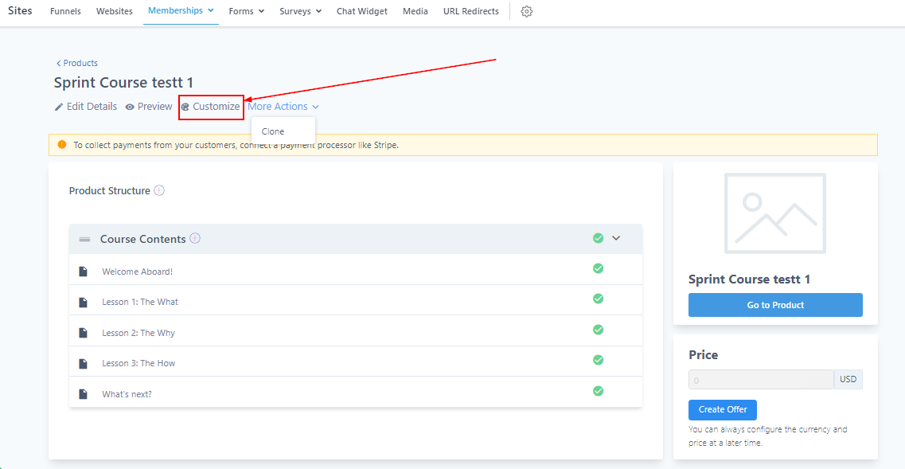Click the icon next to Course Contents title
The height and width of the screenshot is (469, 905).
[195, 238]
